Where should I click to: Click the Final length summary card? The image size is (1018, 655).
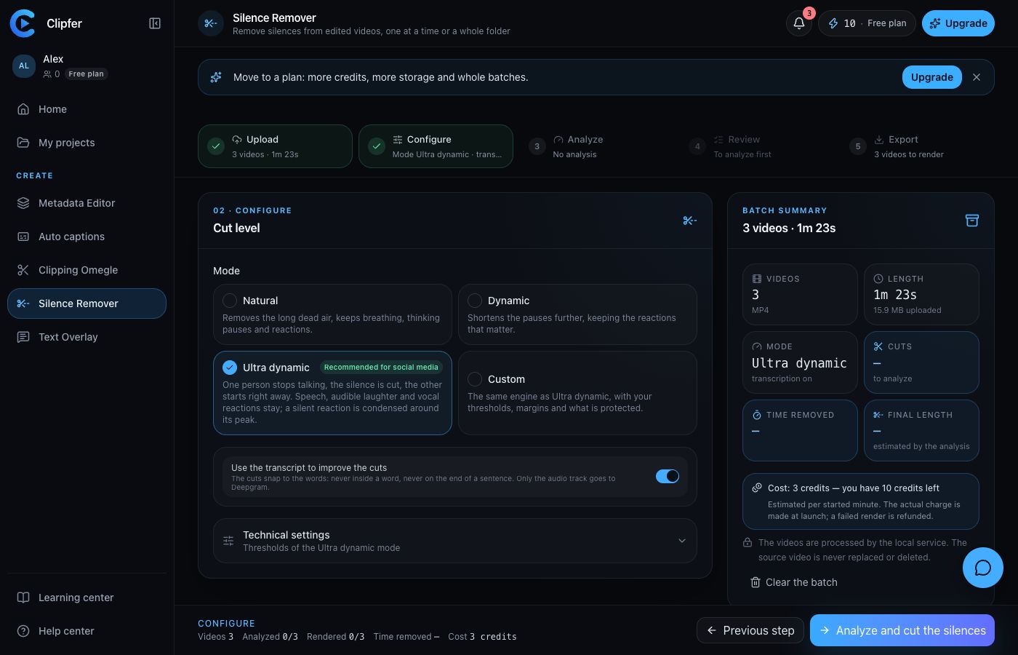[921, 430]
